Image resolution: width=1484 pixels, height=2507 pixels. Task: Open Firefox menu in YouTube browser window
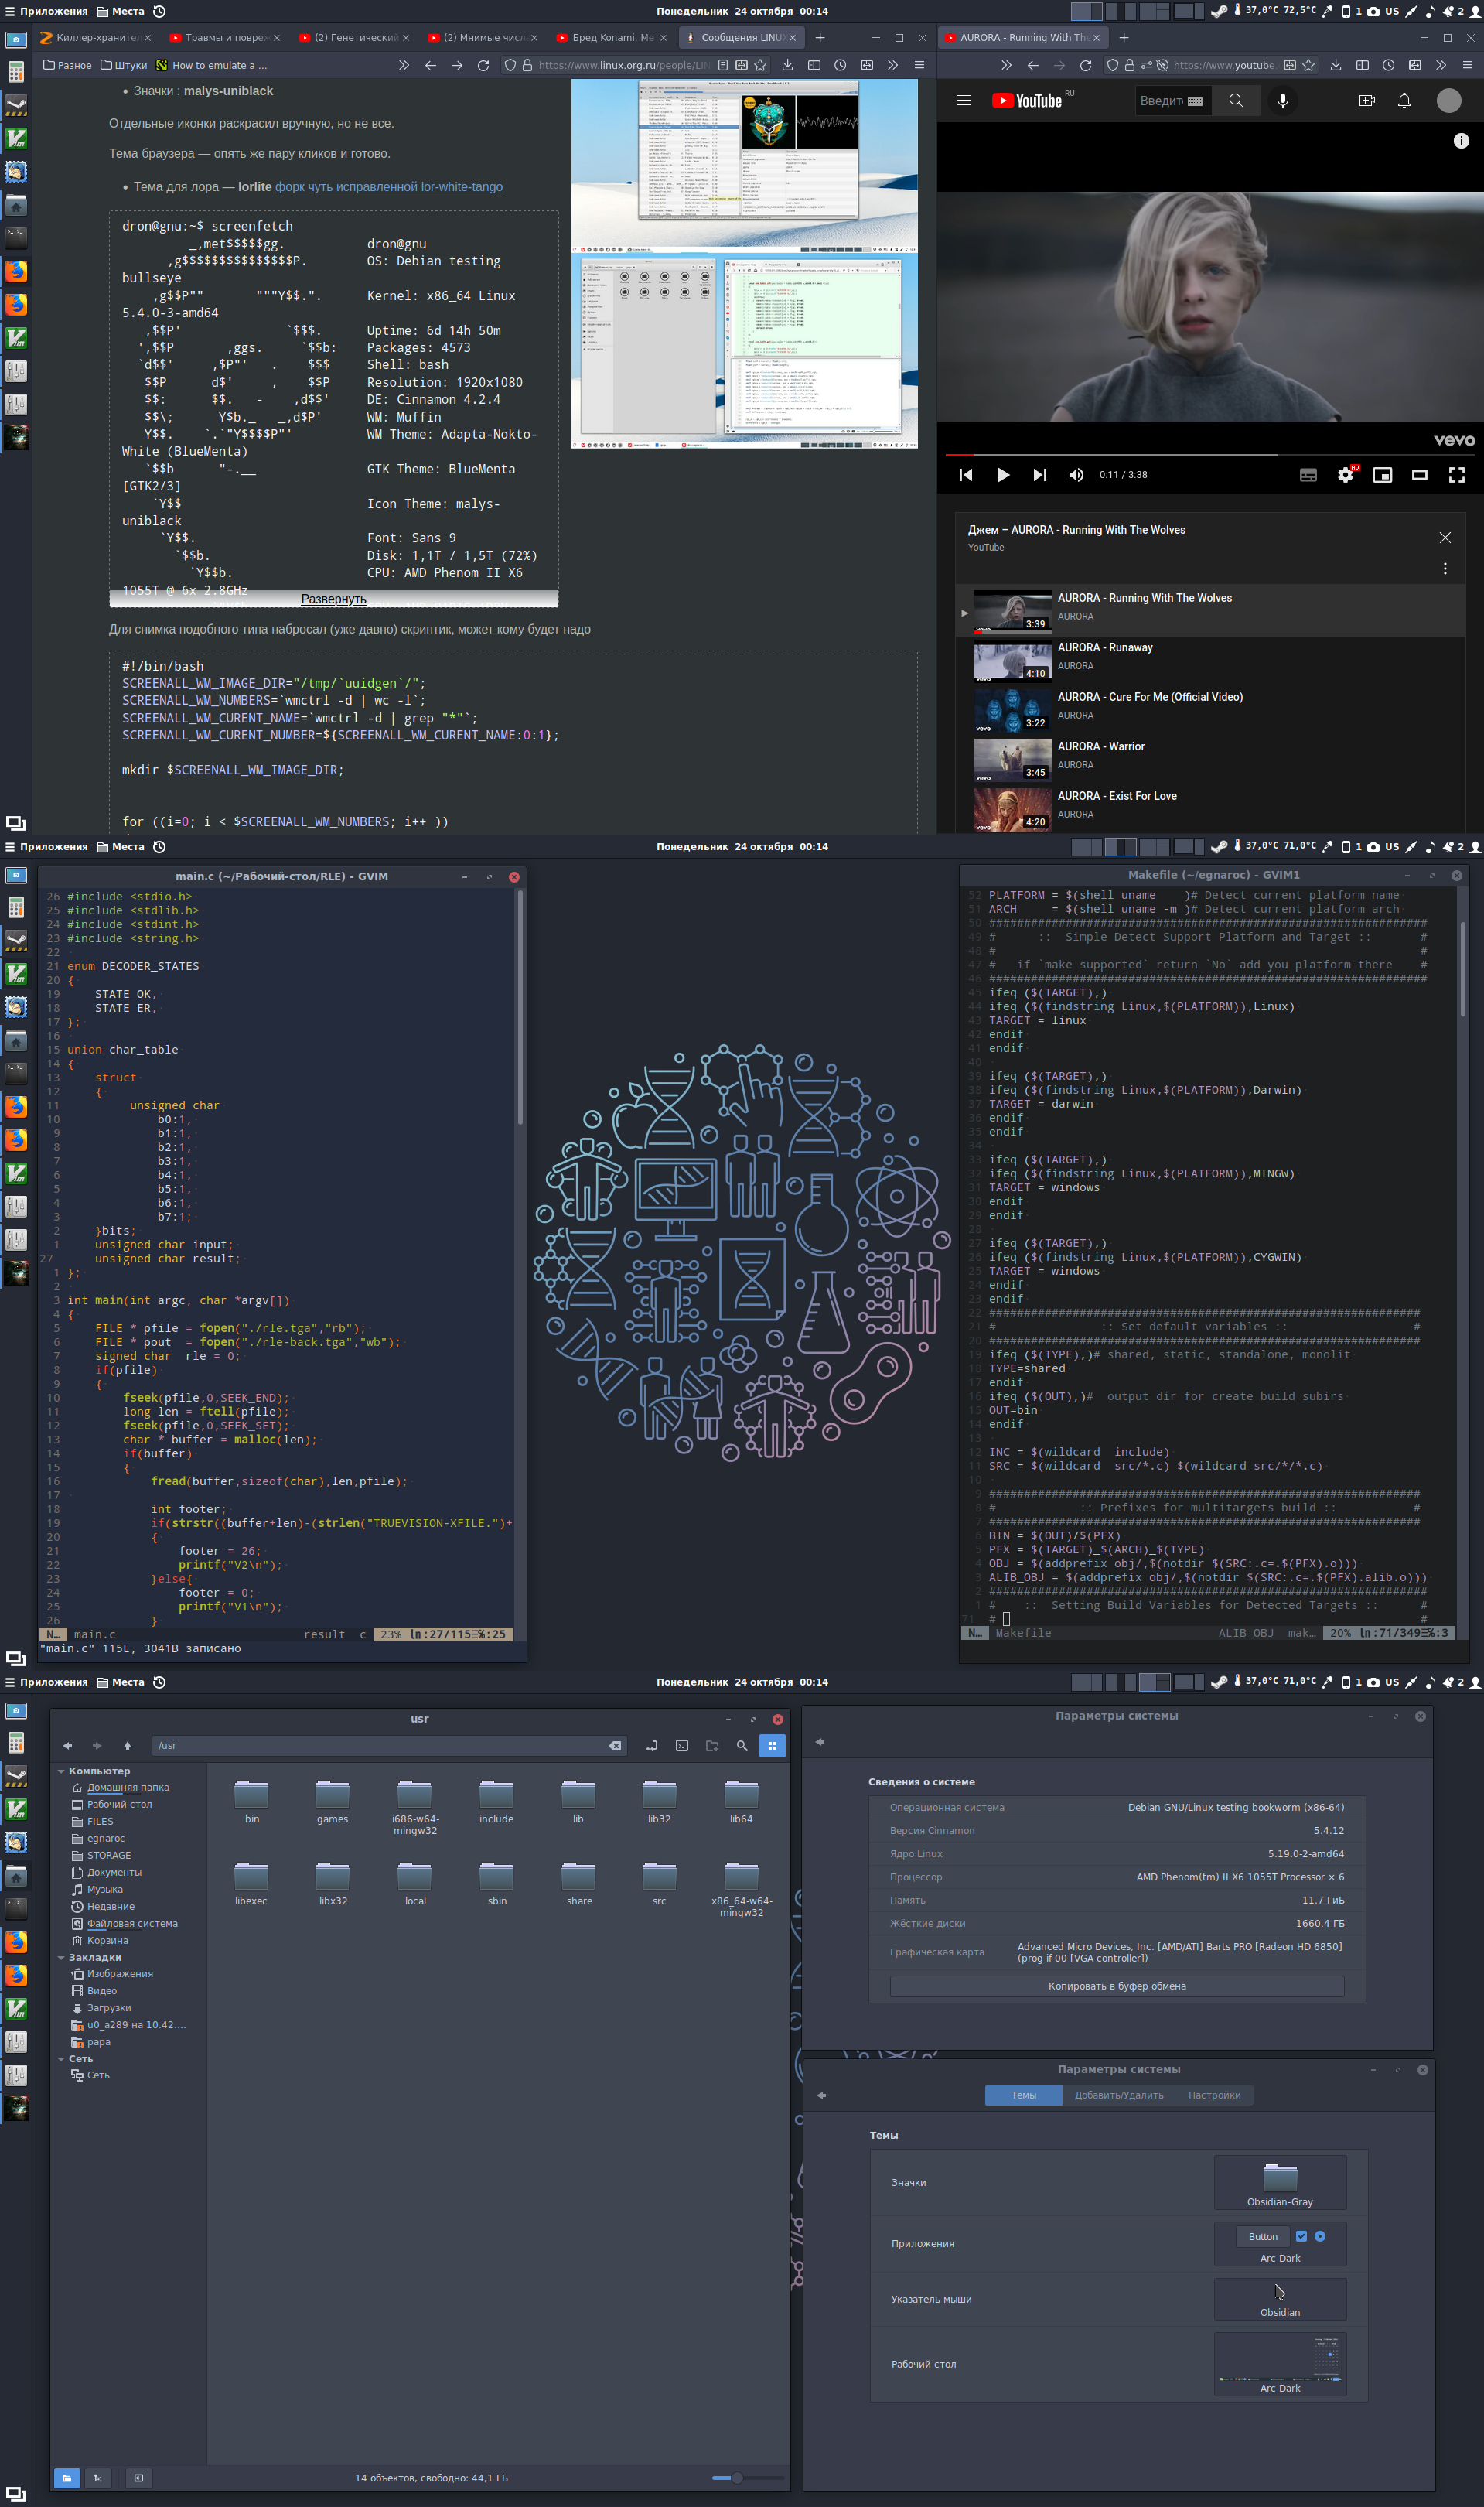[x=1467, y=65]
